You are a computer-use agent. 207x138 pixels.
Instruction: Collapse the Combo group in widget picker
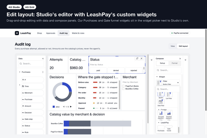click(159, 110)
